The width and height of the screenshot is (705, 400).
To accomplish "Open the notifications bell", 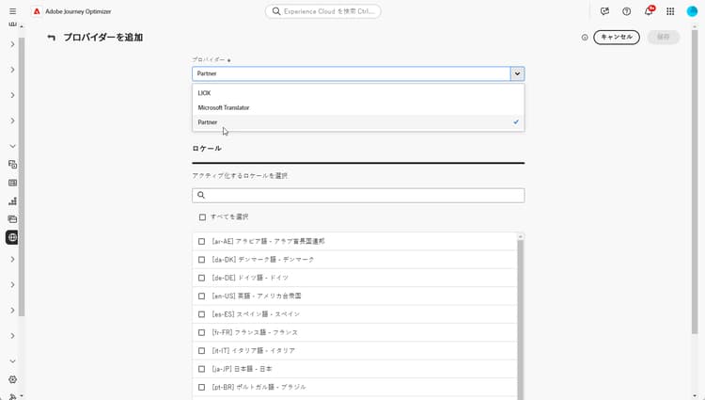I will tap(649, 11).
